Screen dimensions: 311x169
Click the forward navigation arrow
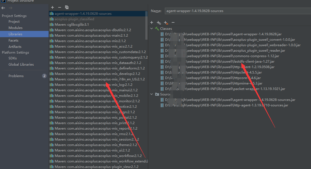point(10,8)
